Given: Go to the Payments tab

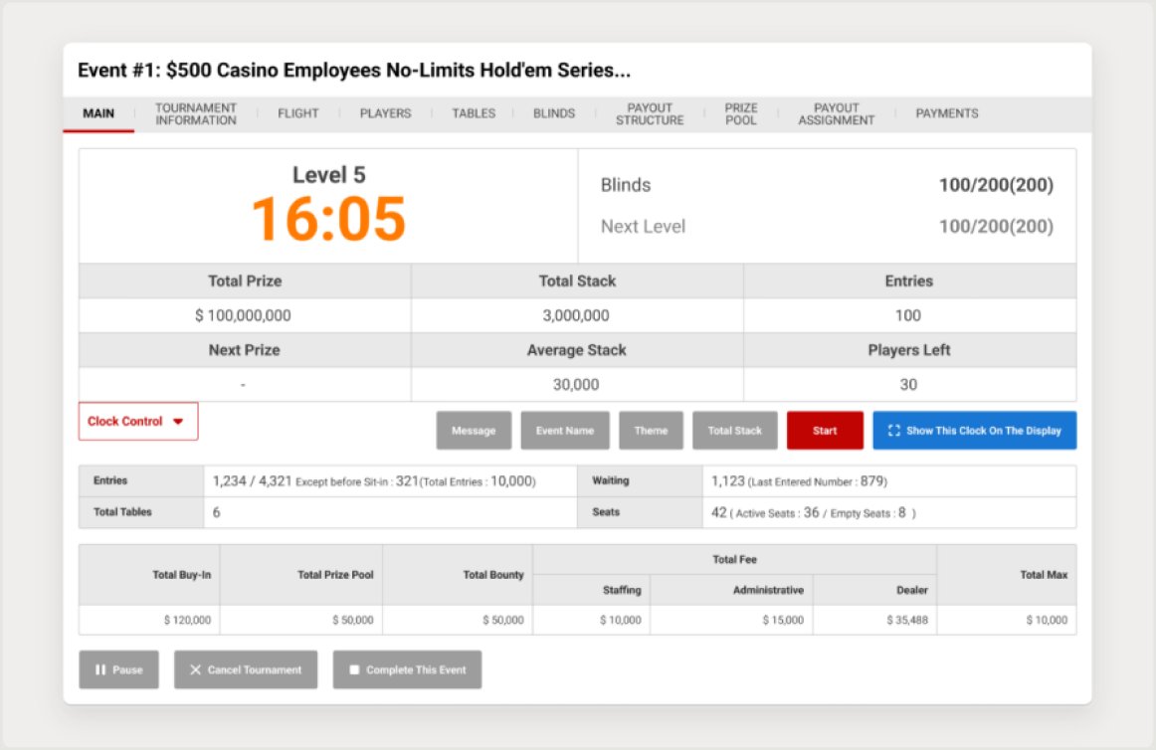Looking at the screenshot, I should [x=947, y=113].
